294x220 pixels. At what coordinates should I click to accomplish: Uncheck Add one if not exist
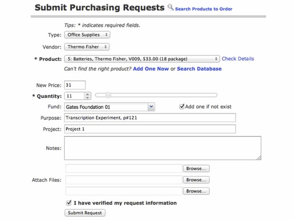182,107
